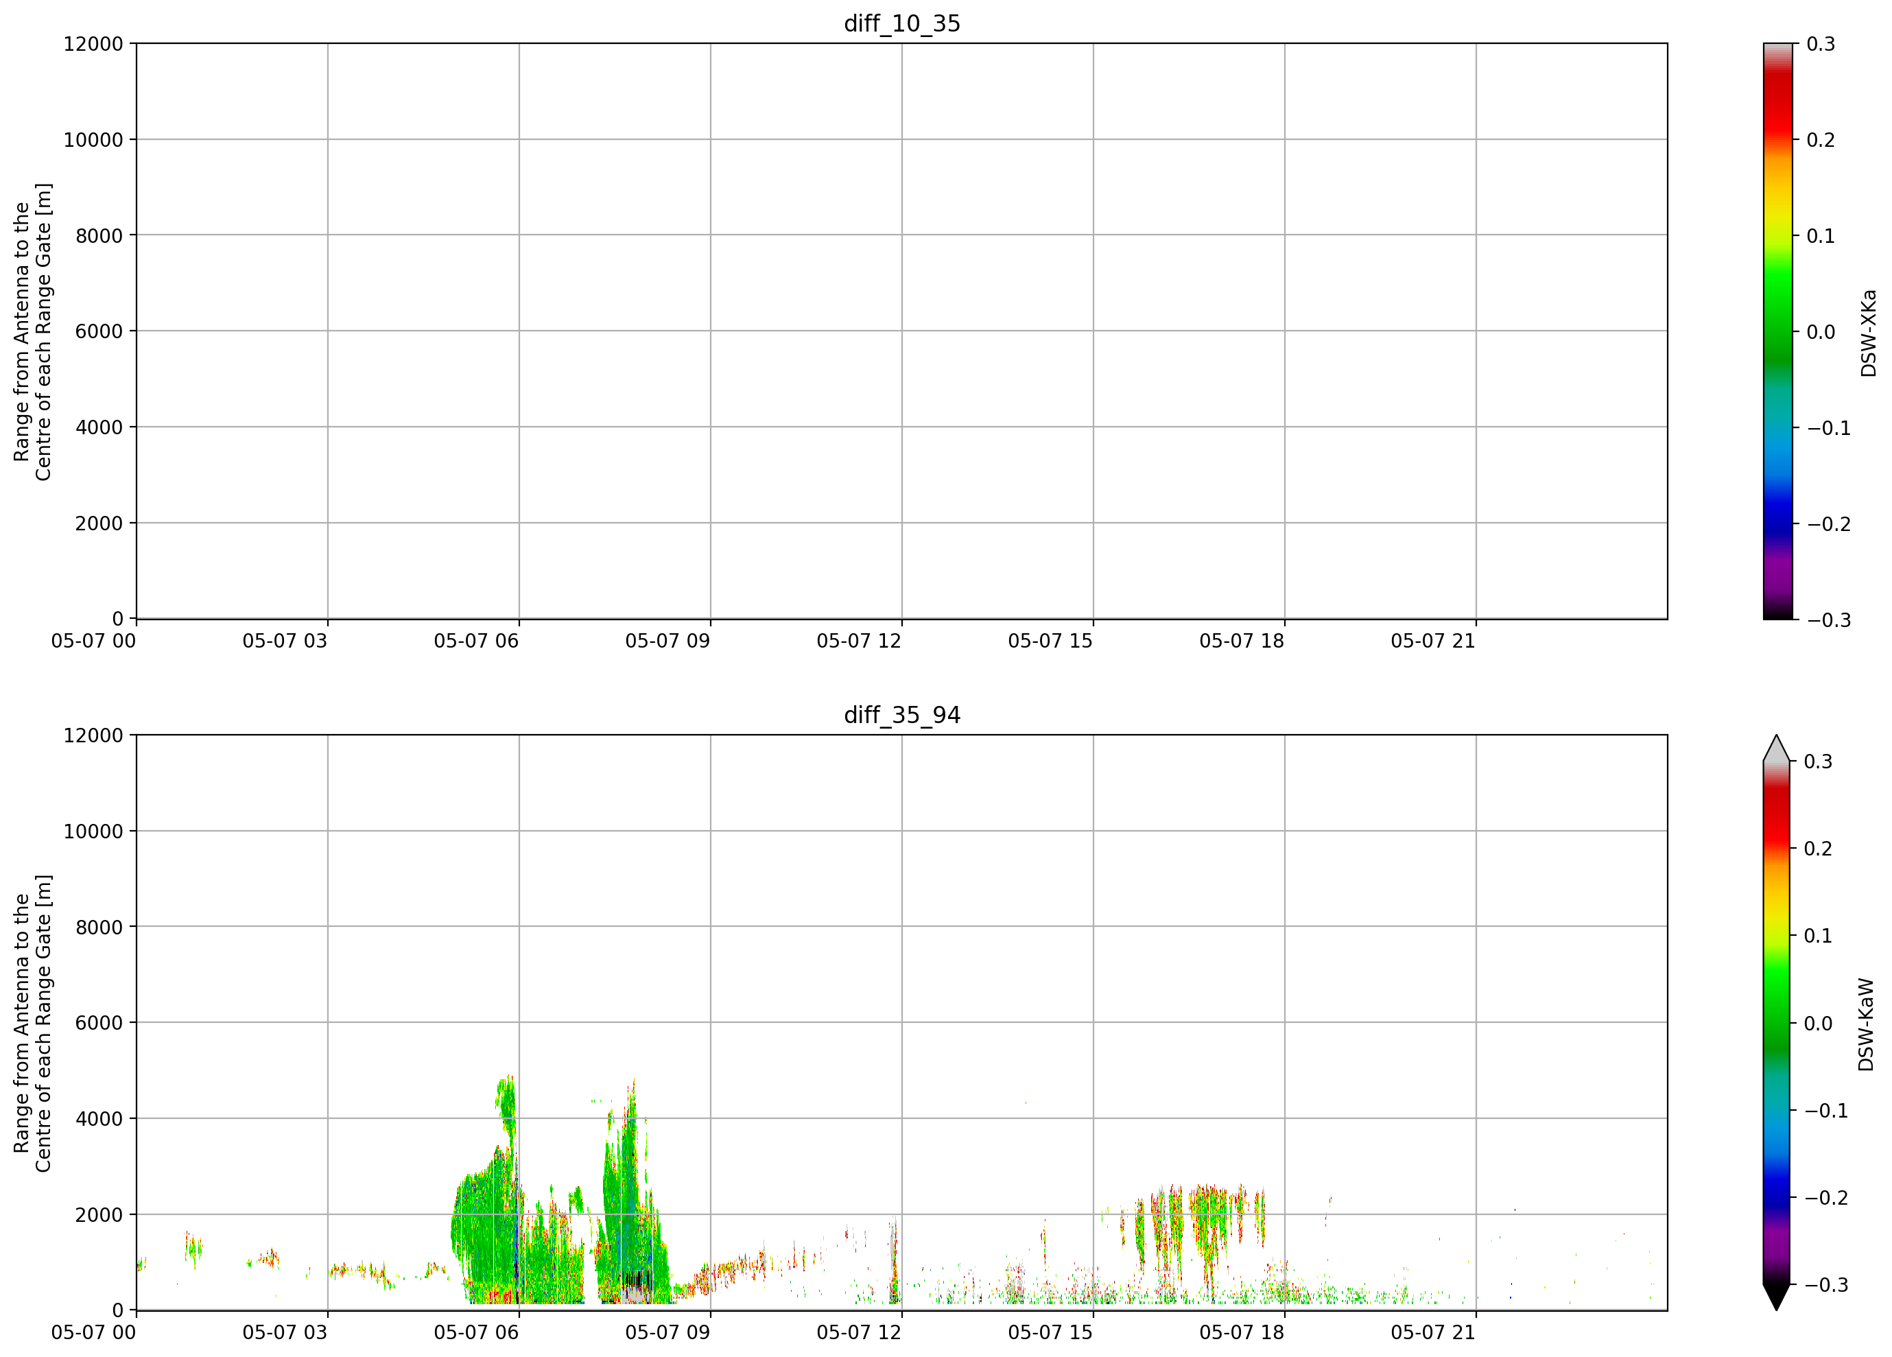
Task: Click the "05-07 09" x-tick under diff_35_94
Action: tap(667, 1333)
